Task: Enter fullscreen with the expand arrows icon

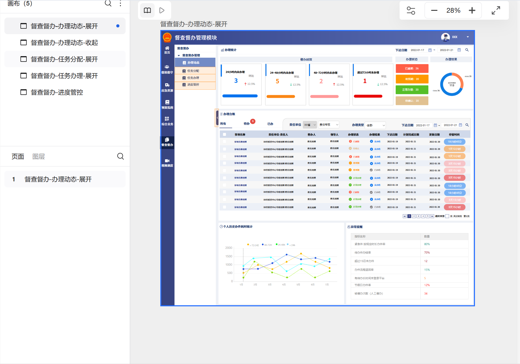Action: point(496,10)
